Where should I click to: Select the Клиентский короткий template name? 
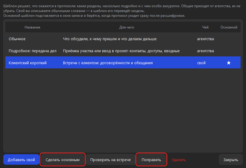pyautogui.click(x=28, y=63)
